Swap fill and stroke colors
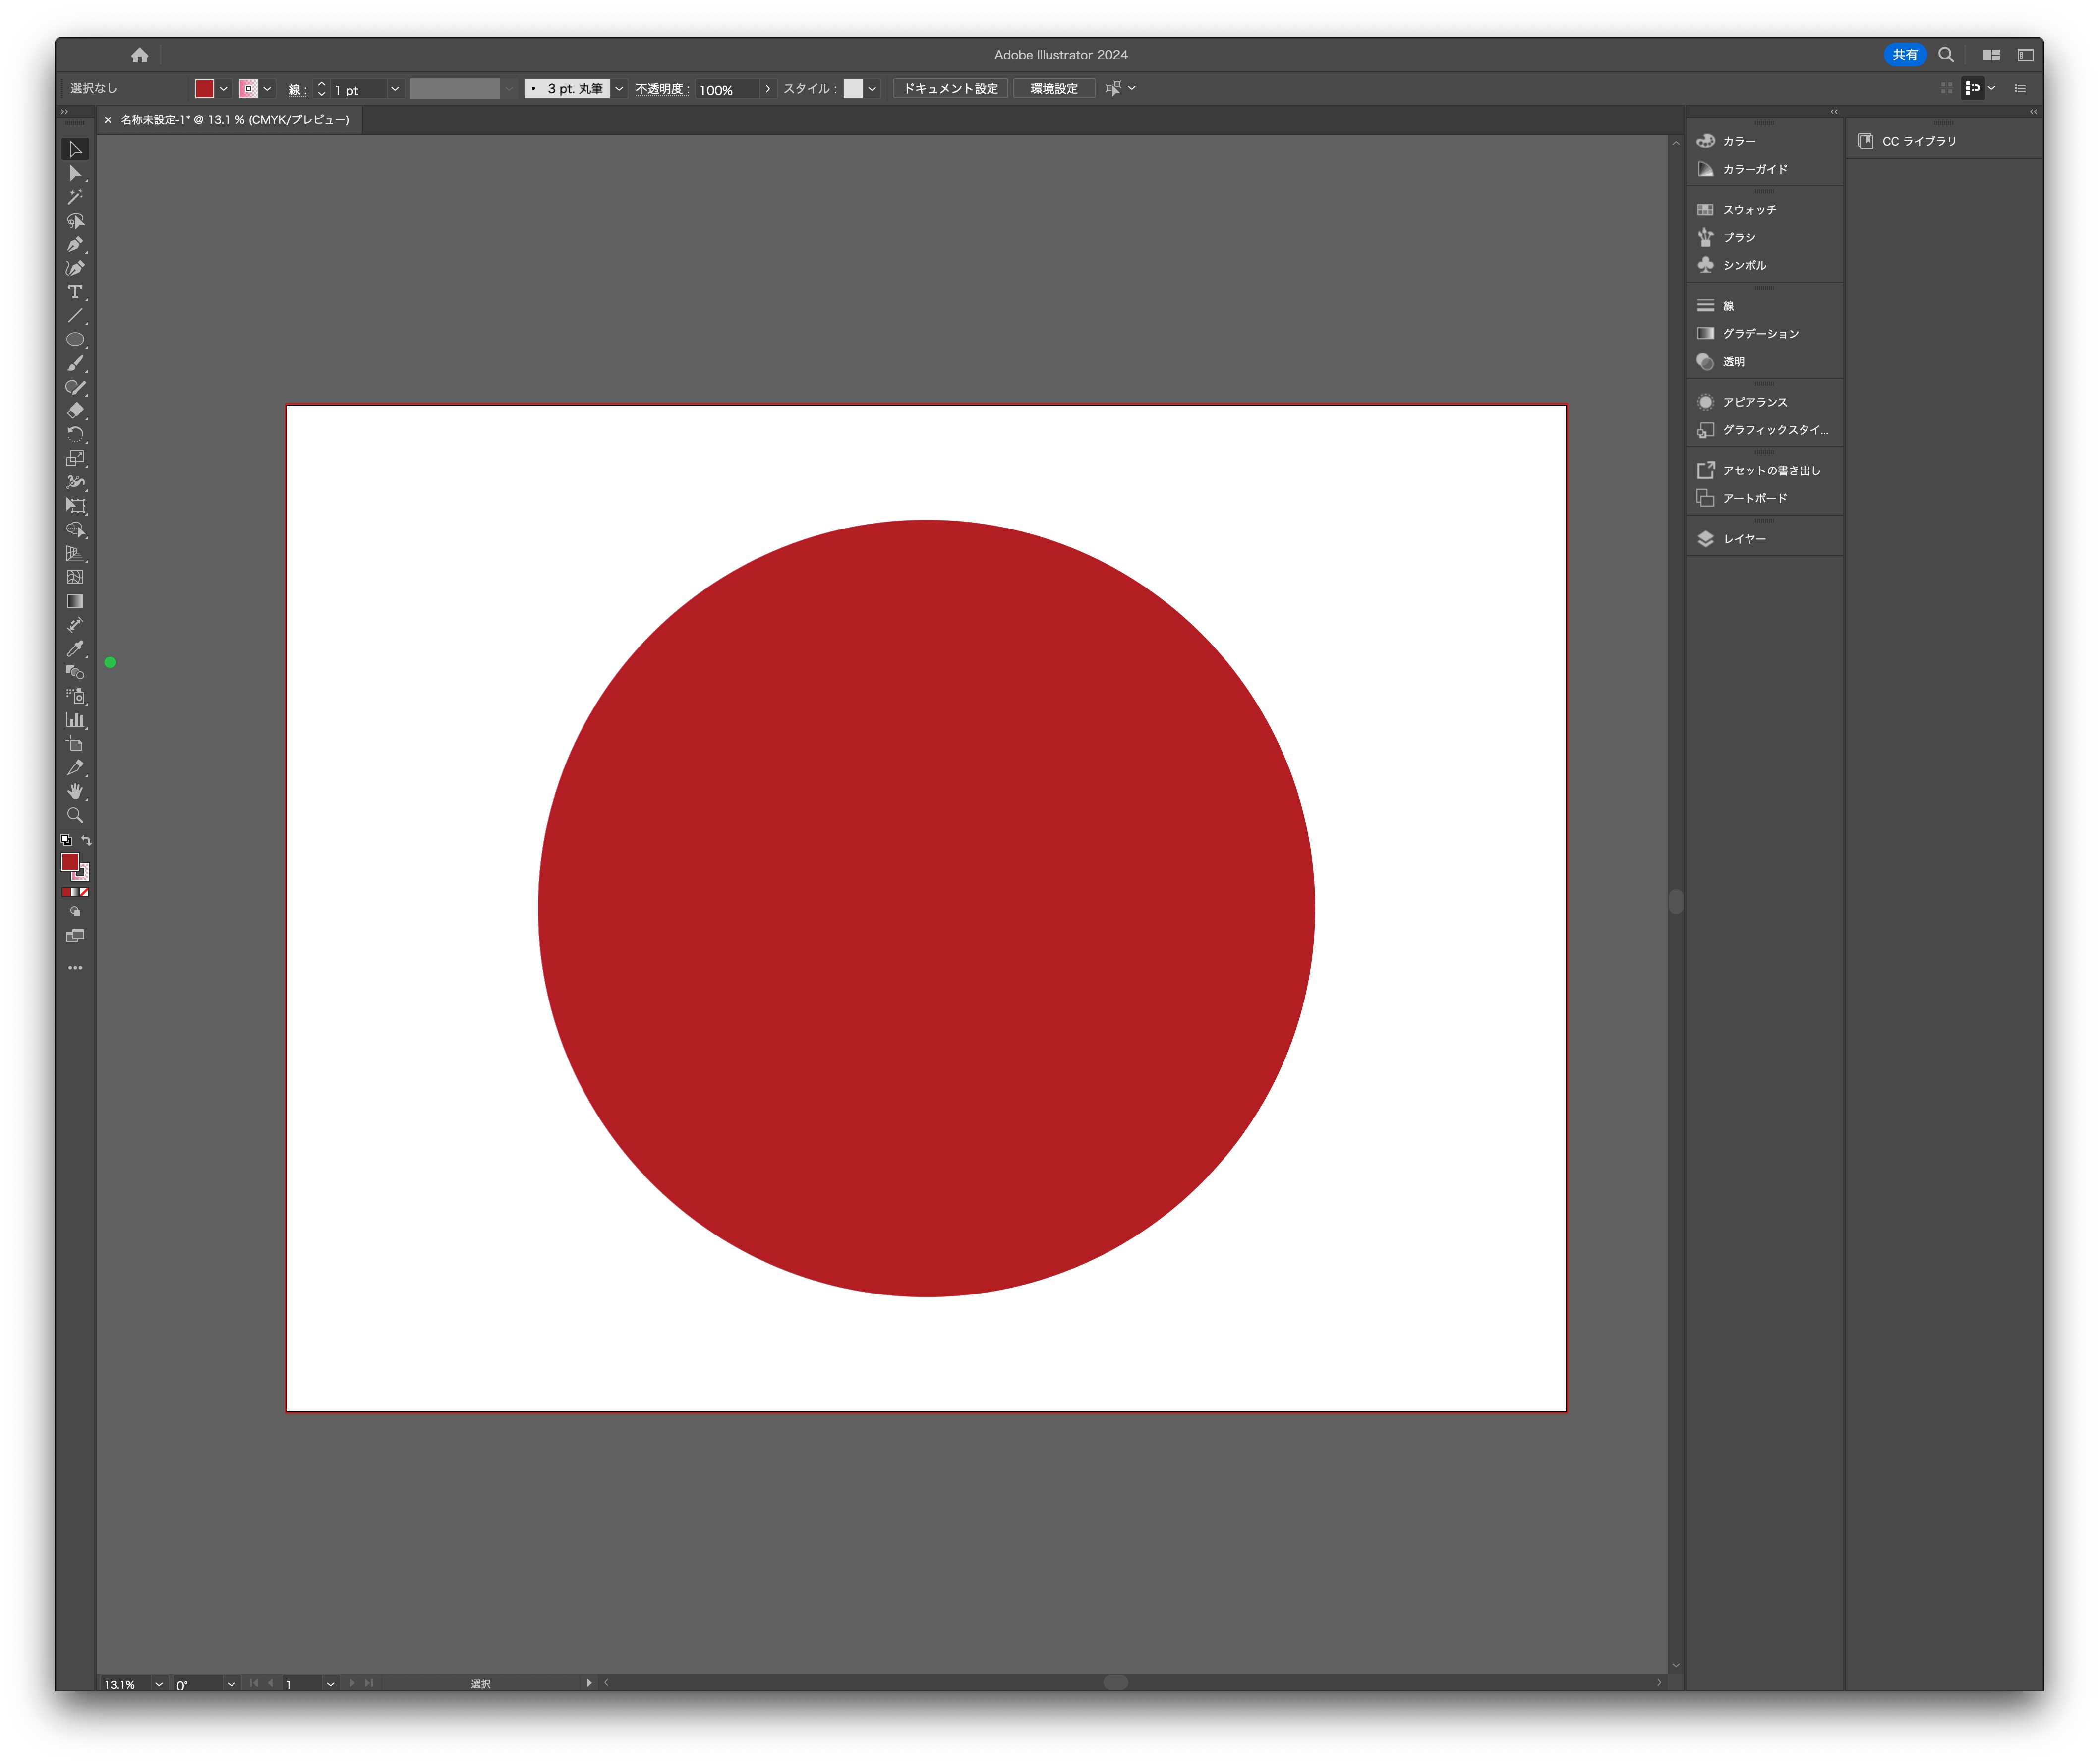Screen dimensions: 2099x1764 [87, 840]
